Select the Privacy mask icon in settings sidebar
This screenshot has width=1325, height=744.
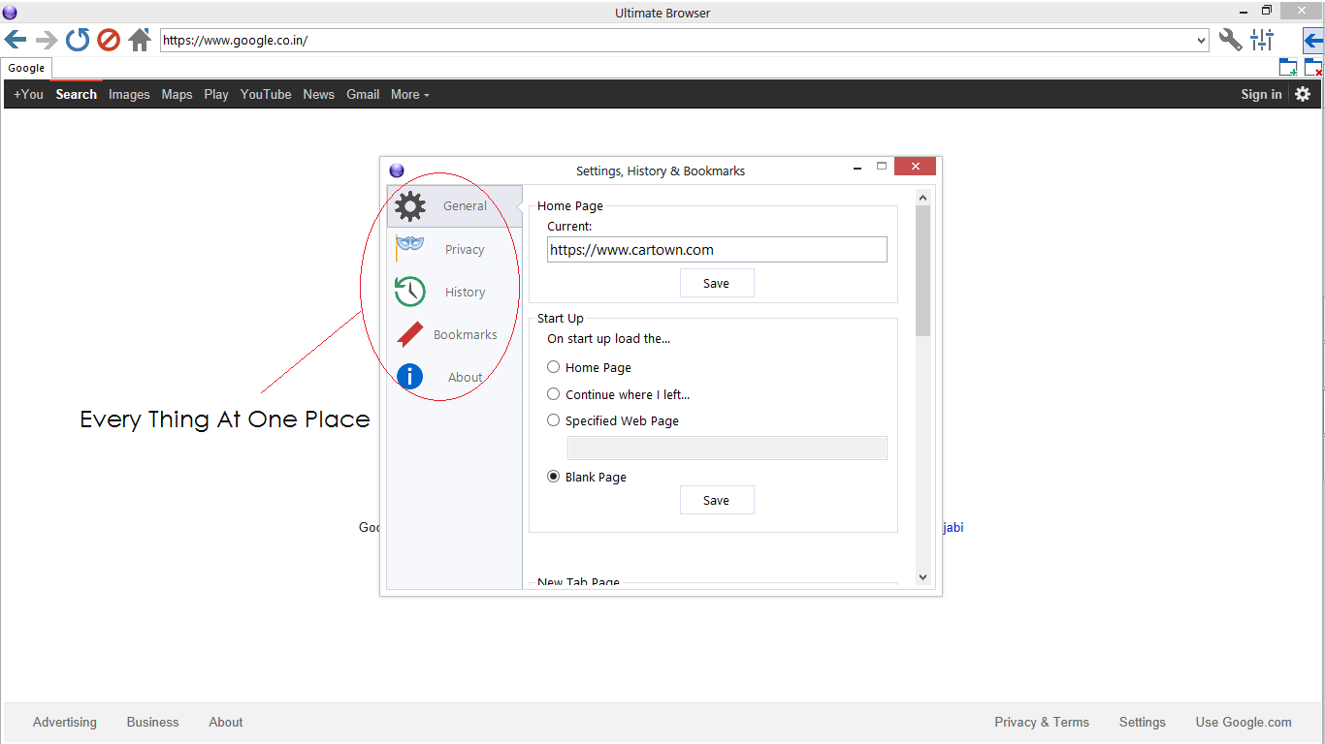[x=409, y=248]
